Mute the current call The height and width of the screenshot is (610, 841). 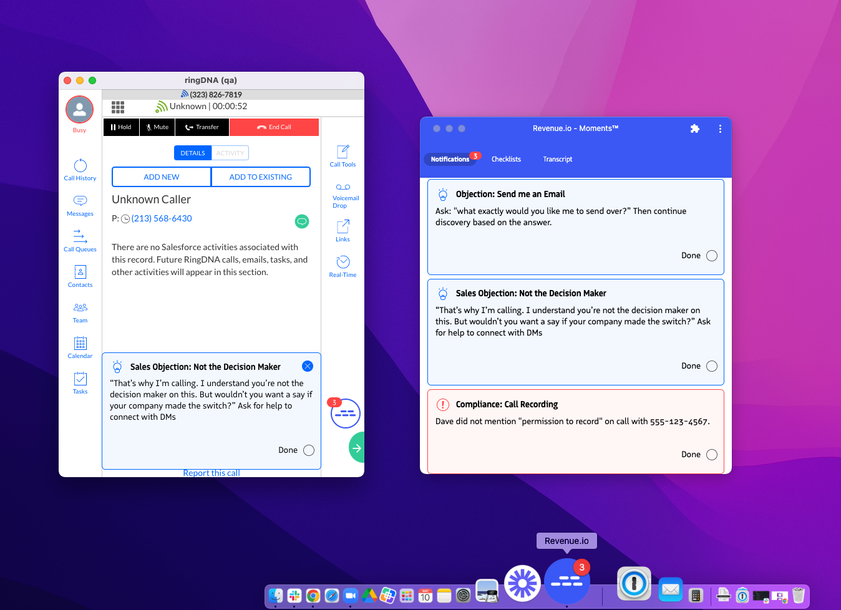(157, 127)
